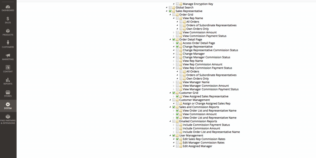
Task: Collapse the Order Grid tree node
Action: click(x=170, y=15)
